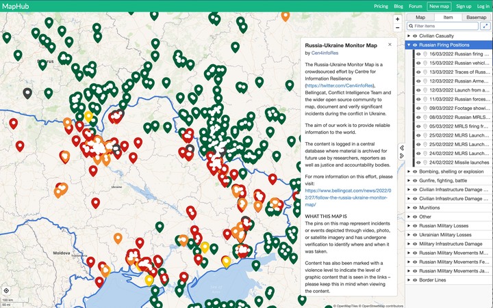Screen dimensions: 493x308
Task: Click pin icon of 12/03/2022 Russian Arme item
Action: pos(425,81)
